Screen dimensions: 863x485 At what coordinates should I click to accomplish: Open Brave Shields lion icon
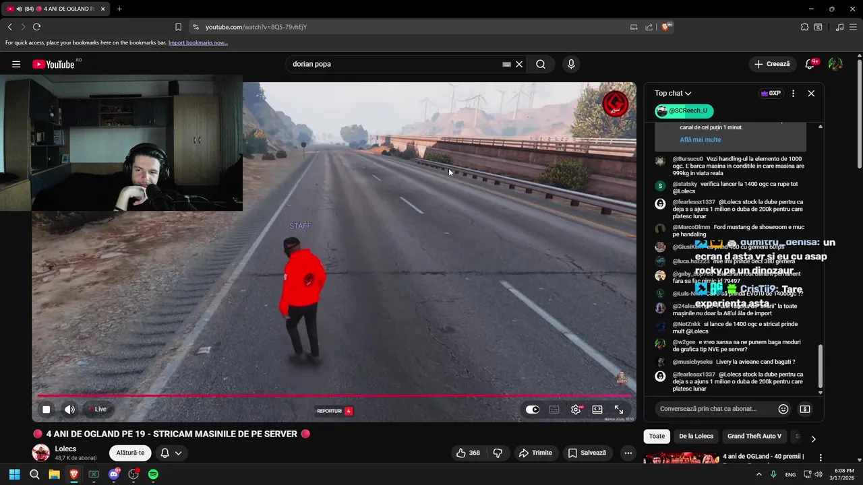(666, 27)
